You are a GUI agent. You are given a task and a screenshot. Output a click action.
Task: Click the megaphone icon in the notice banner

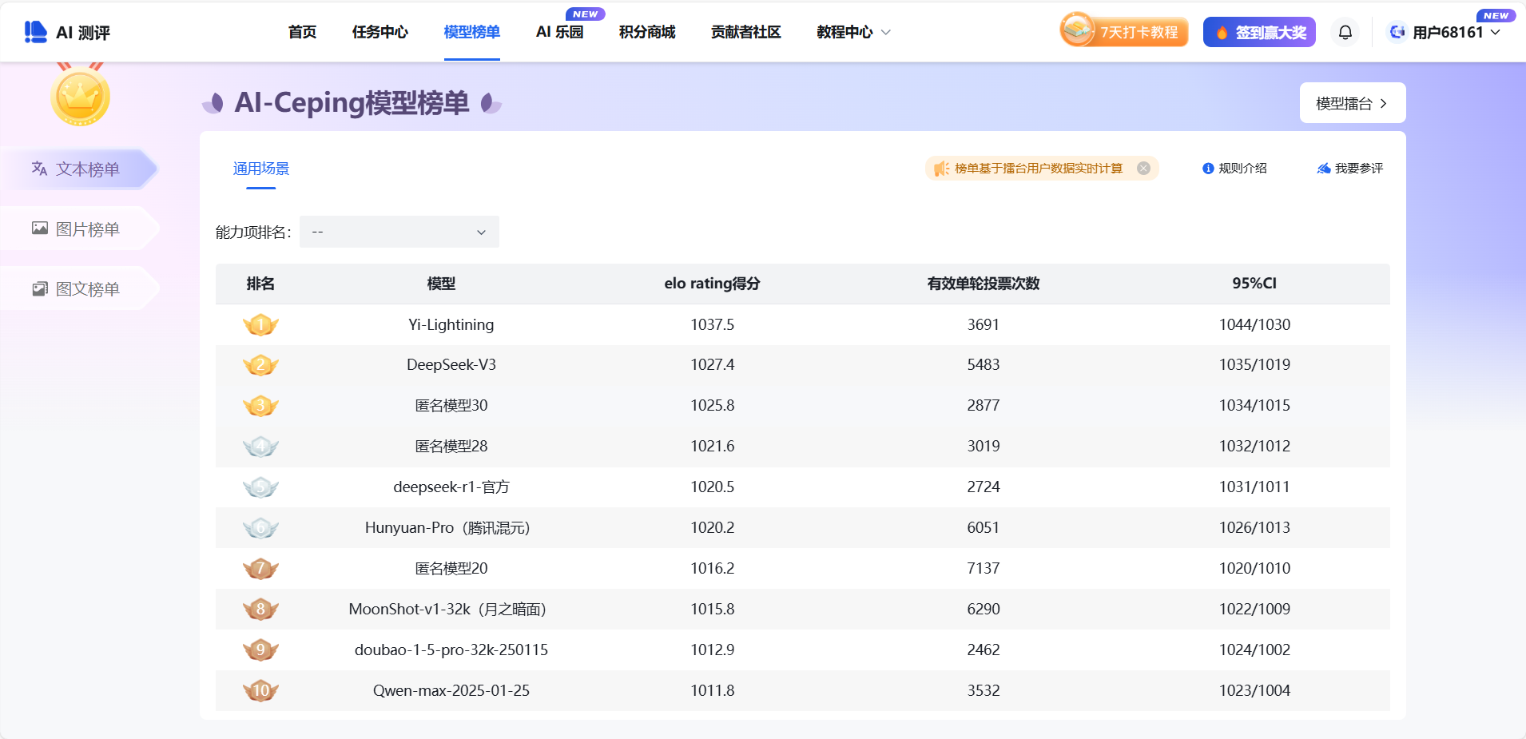pos(941,169)
